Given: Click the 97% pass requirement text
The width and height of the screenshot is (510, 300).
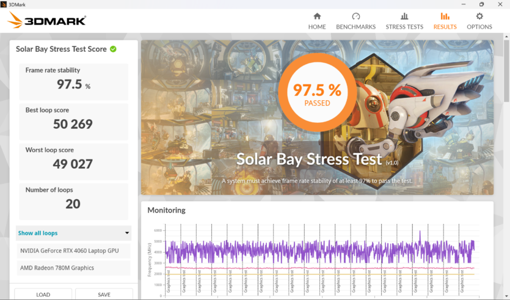Looking at the screenshot, I should coord(317,181).
